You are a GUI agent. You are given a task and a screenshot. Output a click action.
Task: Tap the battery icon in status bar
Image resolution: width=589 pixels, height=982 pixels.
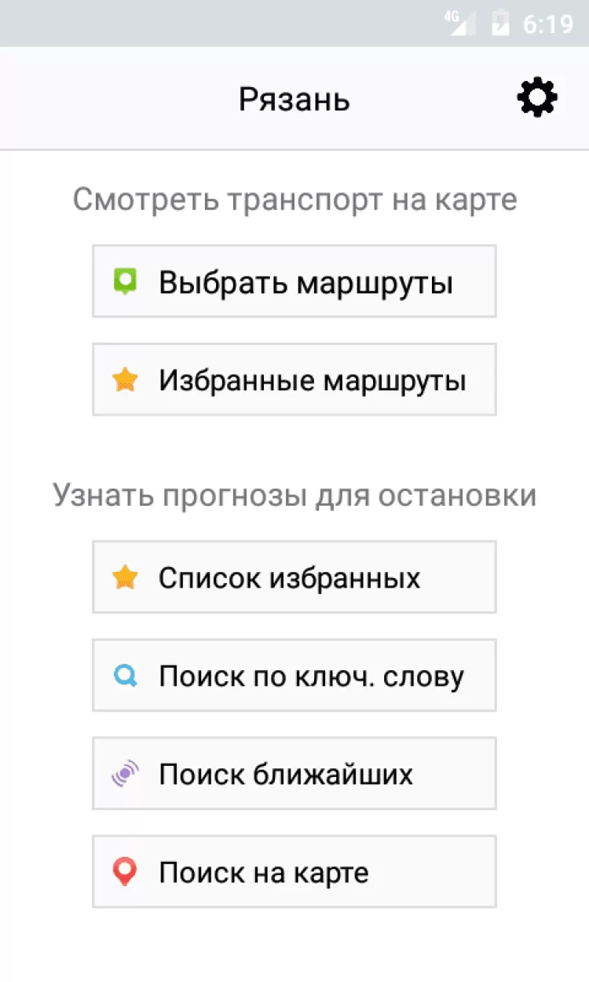[500, 24]
